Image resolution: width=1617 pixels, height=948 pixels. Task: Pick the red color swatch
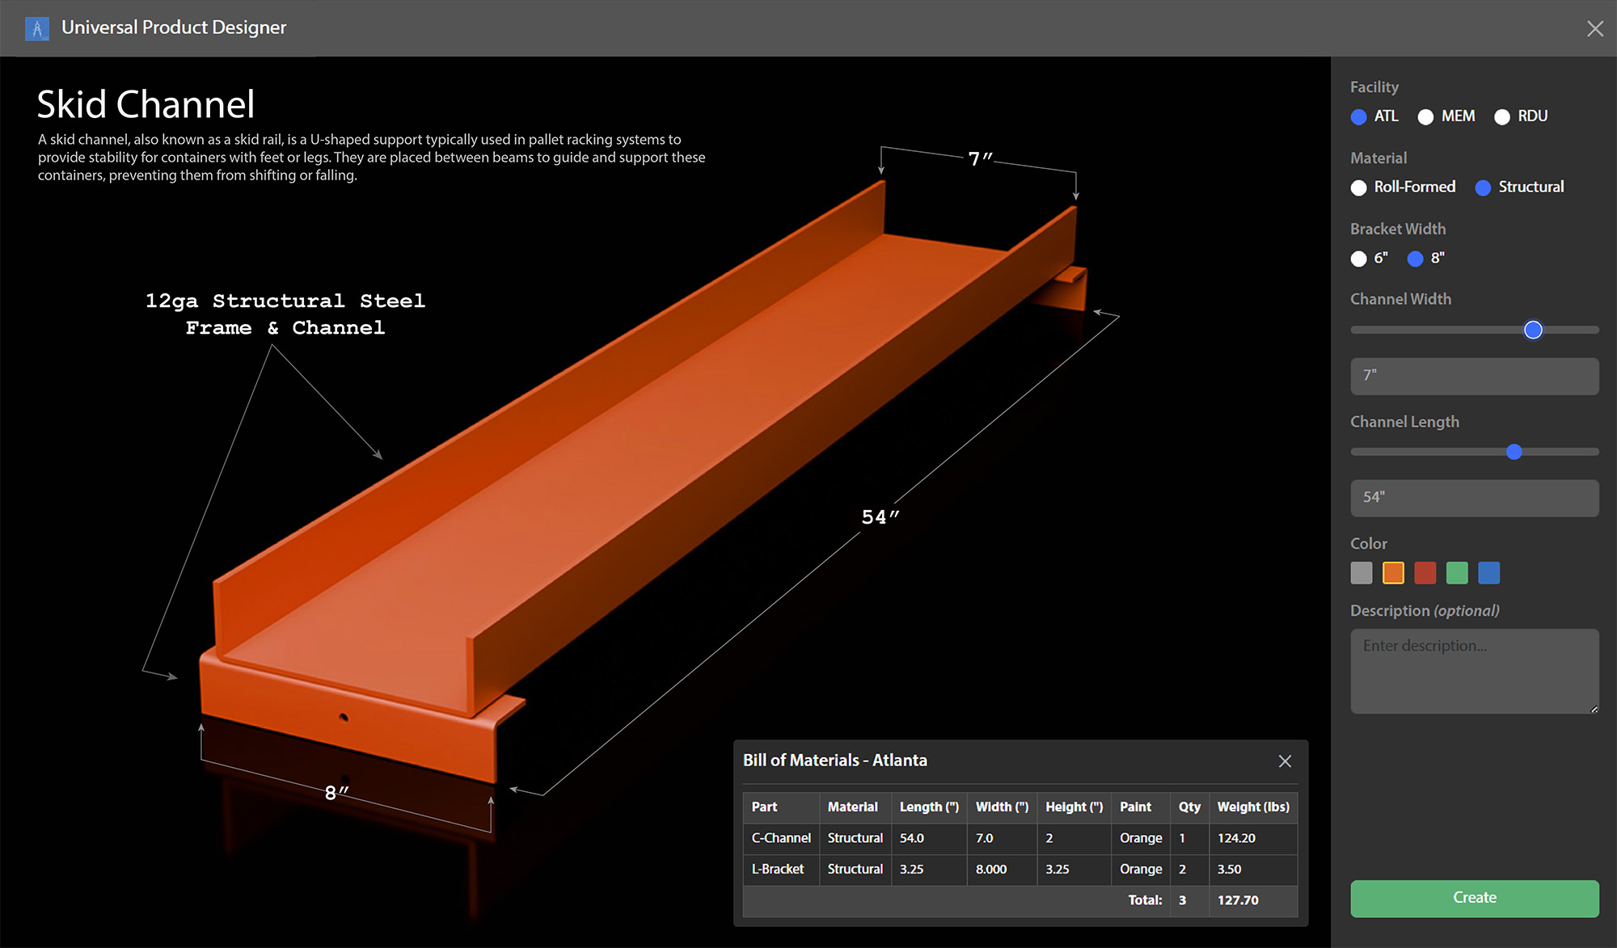(x=1425, y=573)
